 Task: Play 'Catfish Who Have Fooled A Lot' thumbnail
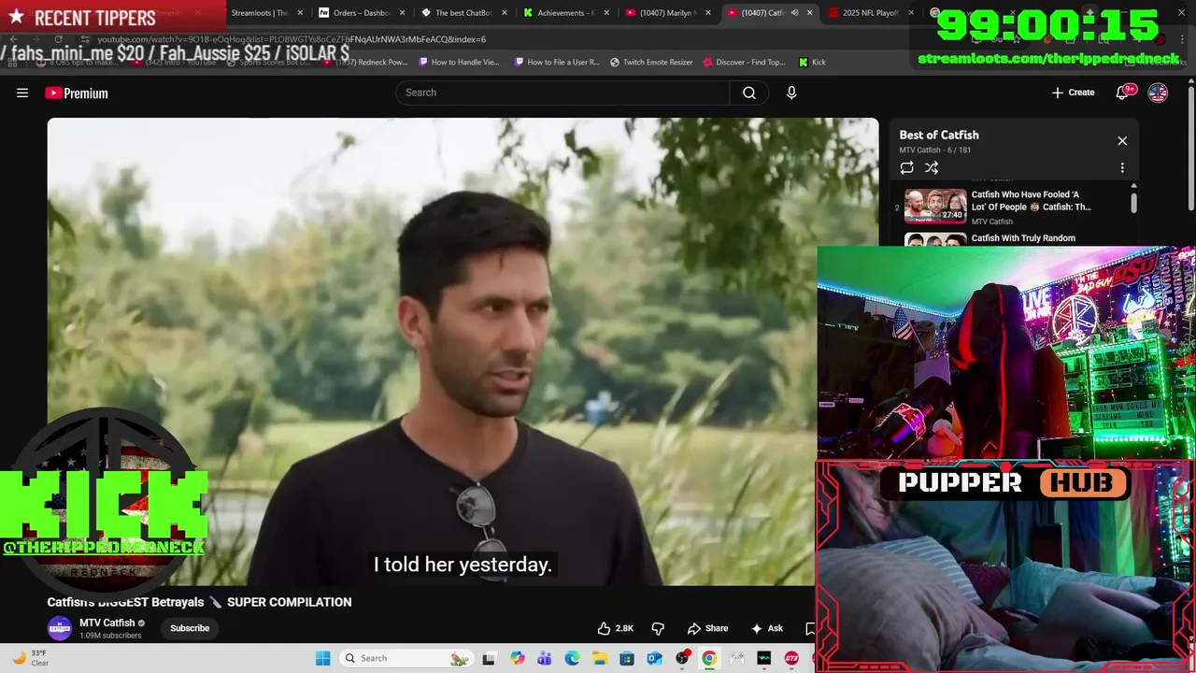tap(935, 206)
